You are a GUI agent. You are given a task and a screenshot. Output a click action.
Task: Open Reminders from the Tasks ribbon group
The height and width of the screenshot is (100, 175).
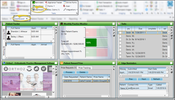[38, 2]
